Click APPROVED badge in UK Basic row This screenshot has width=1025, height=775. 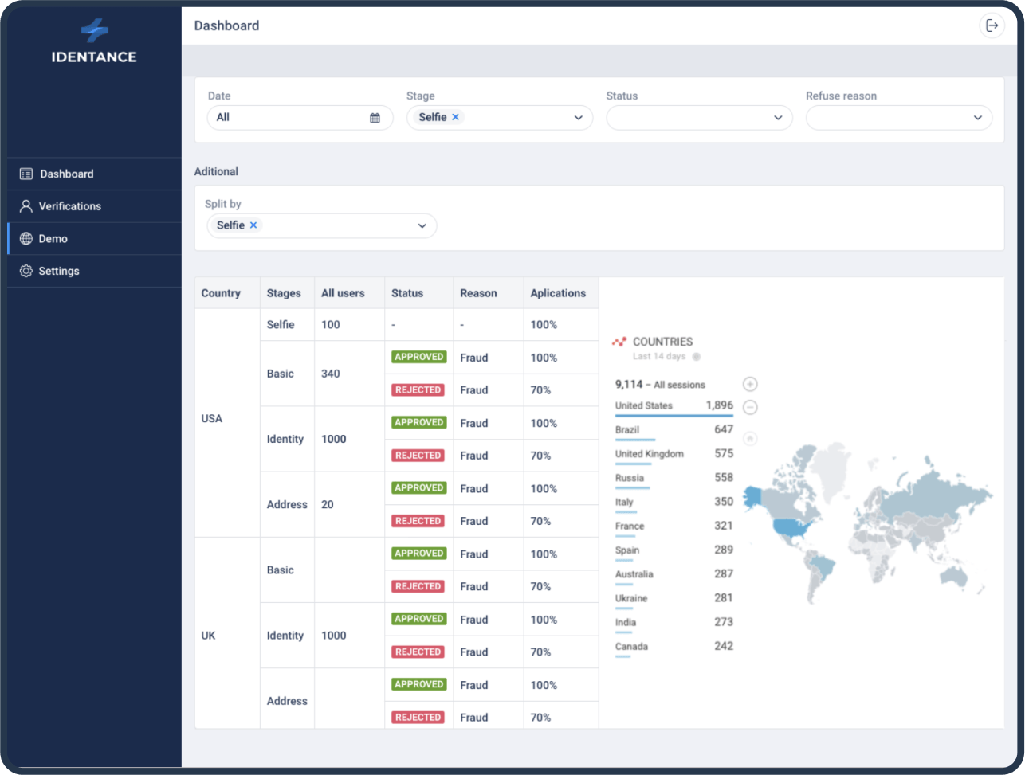click(419, 554)
